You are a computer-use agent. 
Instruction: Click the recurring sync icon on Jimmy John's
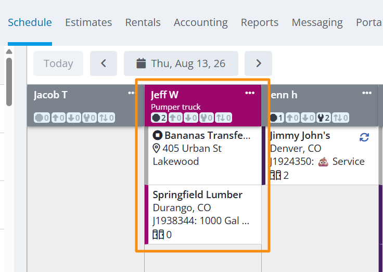tap(364, 137)
